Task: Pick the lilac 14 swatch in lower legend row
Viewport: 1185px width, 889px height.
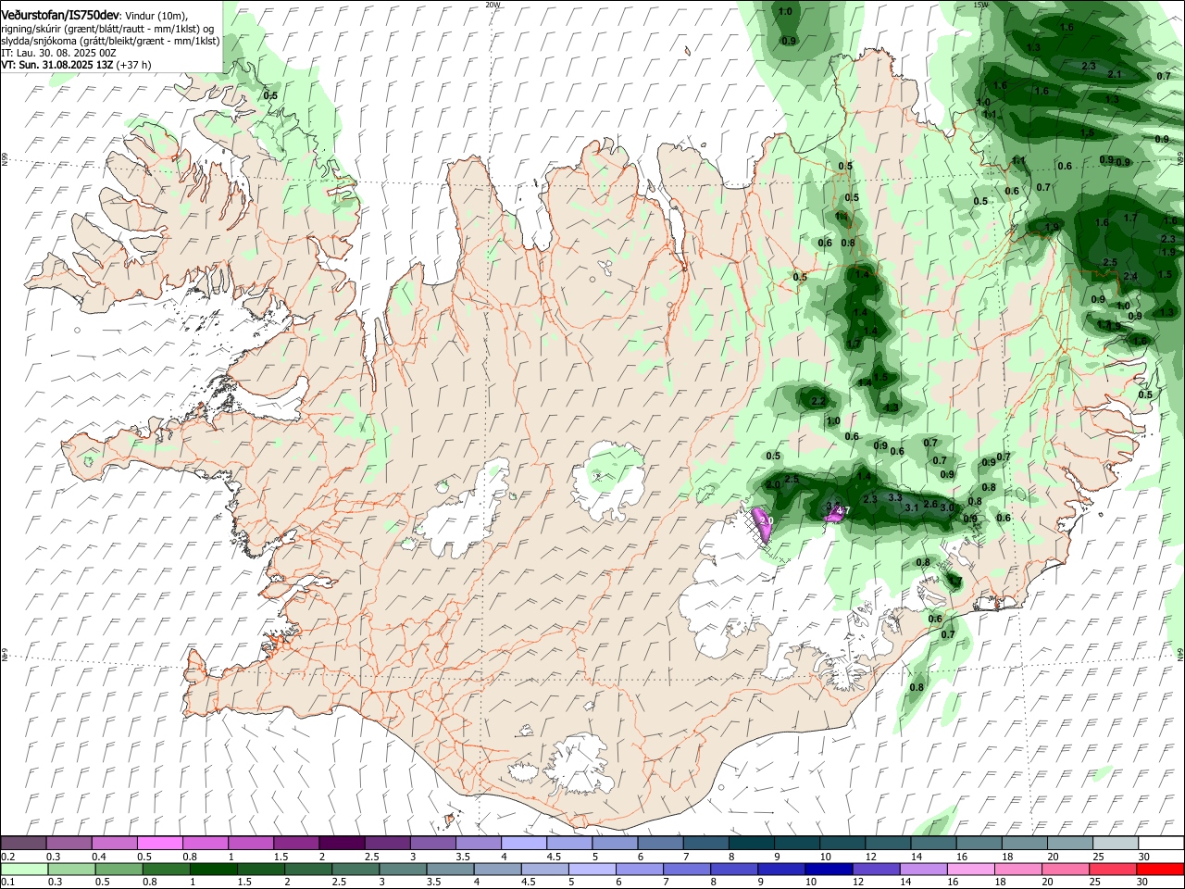Action: coord(923,869)
